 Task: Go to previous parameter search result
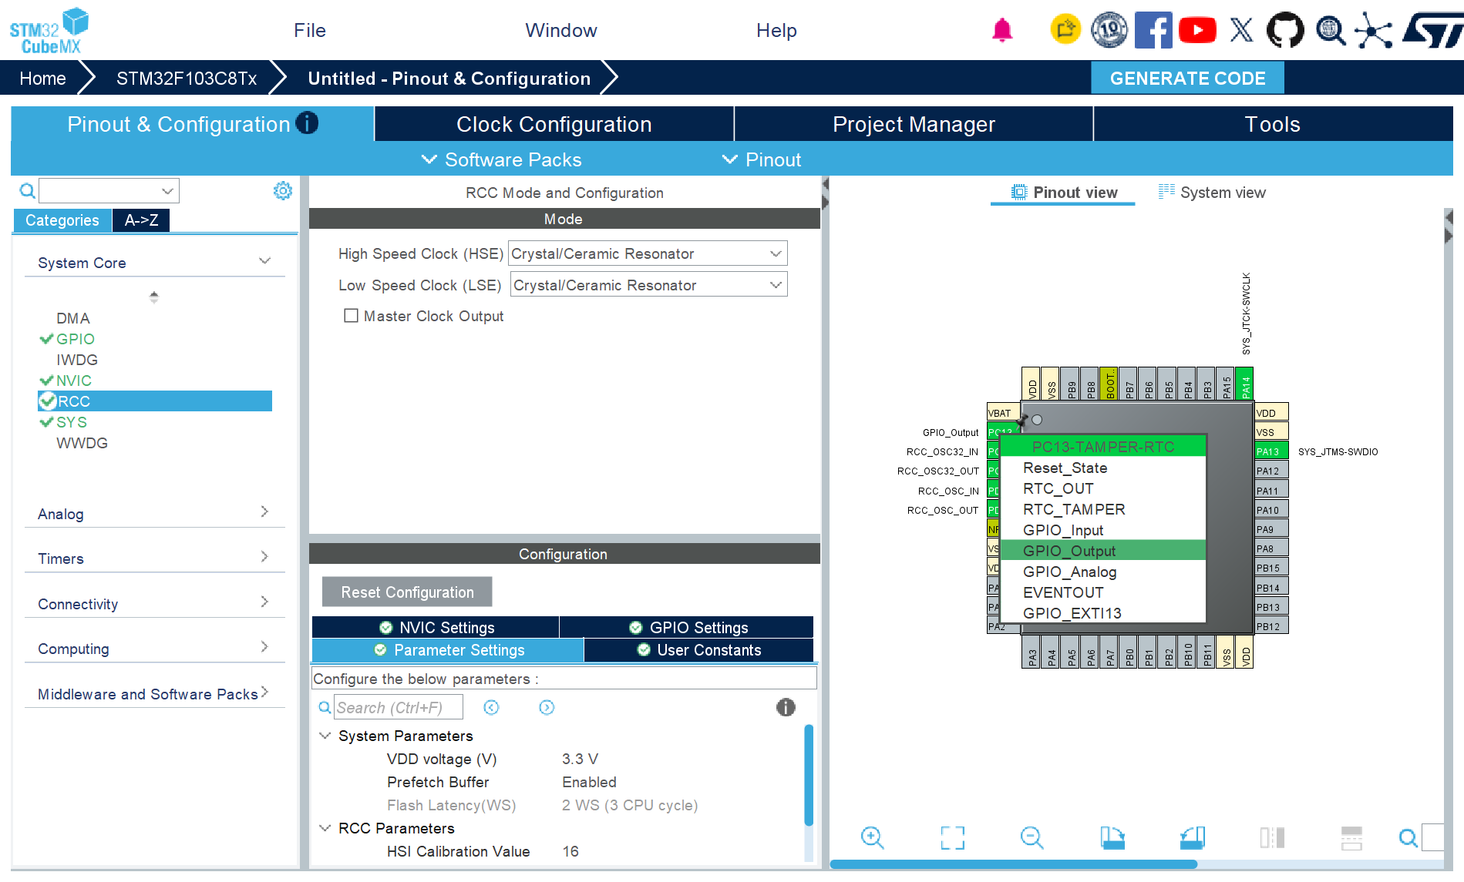click(x=491, y=707)
